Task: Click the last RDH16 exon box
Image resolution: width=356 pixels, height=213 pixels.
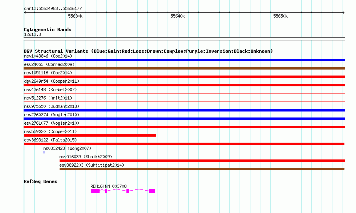Action: tap(152, 191)
